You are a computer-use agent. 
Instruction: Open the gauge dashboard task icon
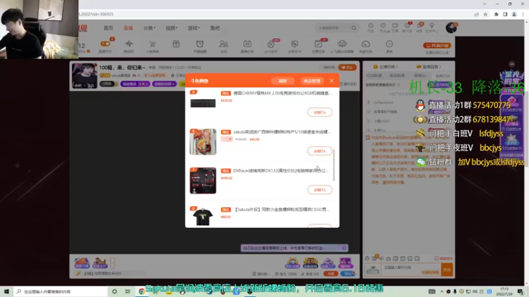[x=366, y=44]
